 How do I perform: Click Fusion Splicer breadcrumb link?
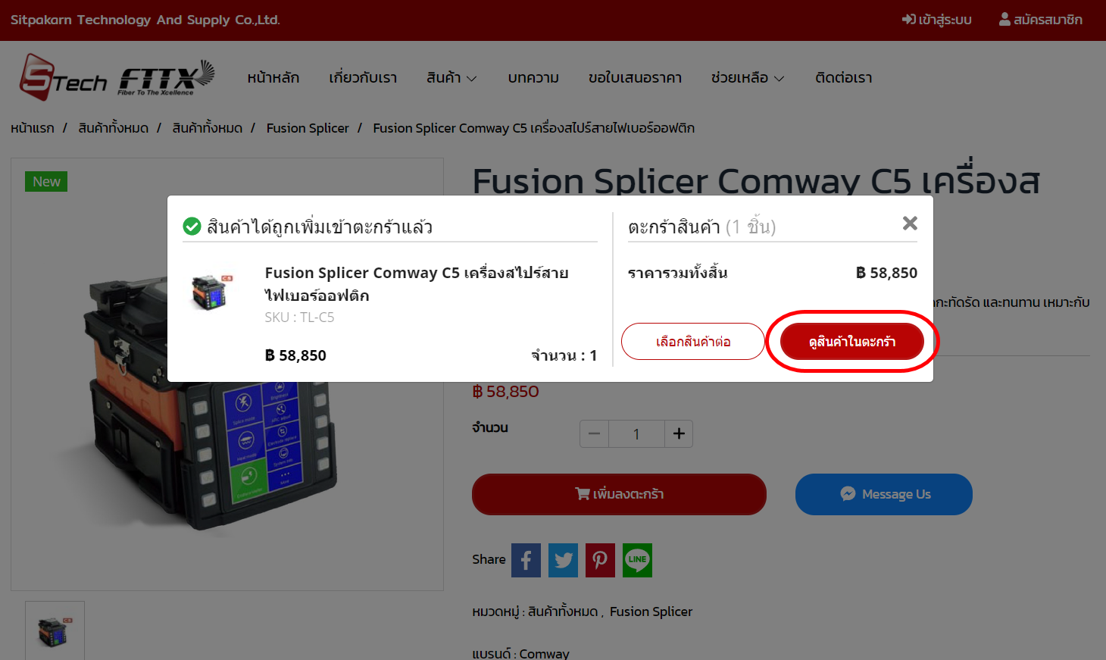[x=308, y=128]
